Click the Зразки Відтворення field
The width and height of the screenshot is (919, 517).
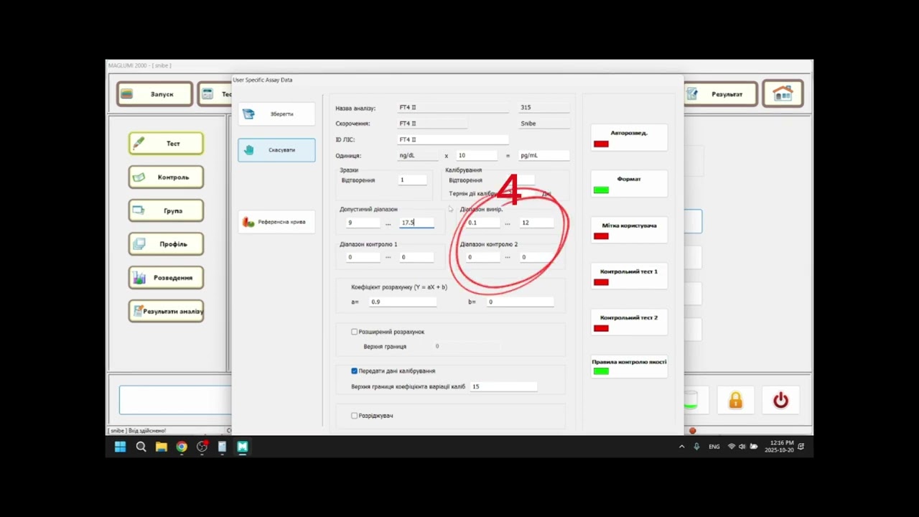(413, 180)
